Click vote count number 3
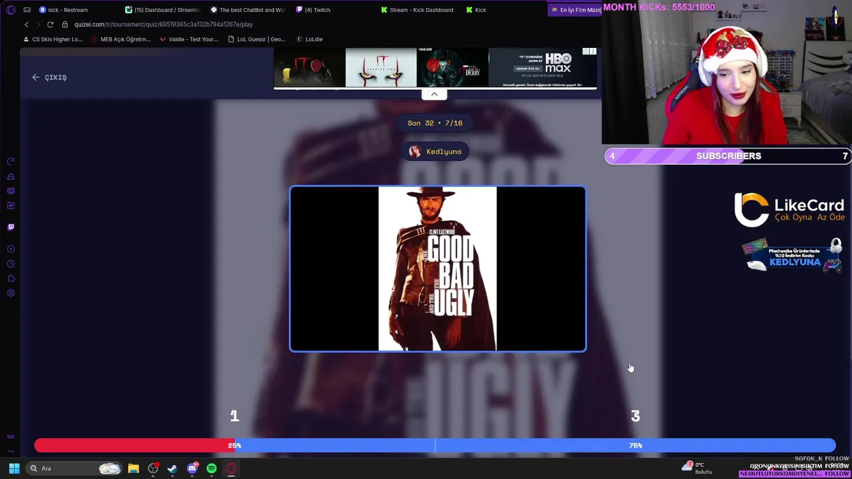Viewport: 852px width, 479px height. click(635, 416)
